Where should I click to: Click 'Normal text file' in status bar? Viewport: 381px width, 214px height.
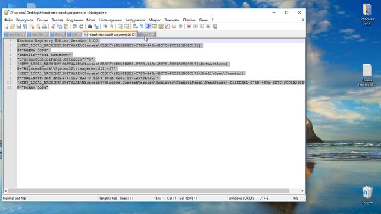[14, 198]
